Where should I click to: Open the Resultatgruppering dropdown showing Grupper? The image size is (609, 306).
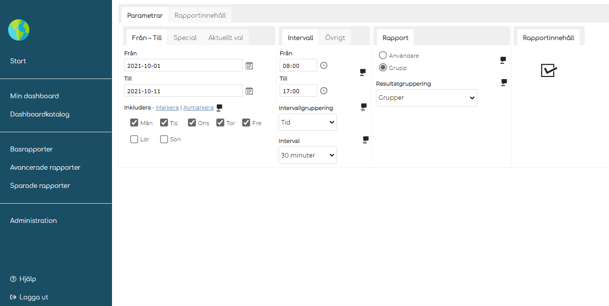pyautogui.click(x=427, y=98)
